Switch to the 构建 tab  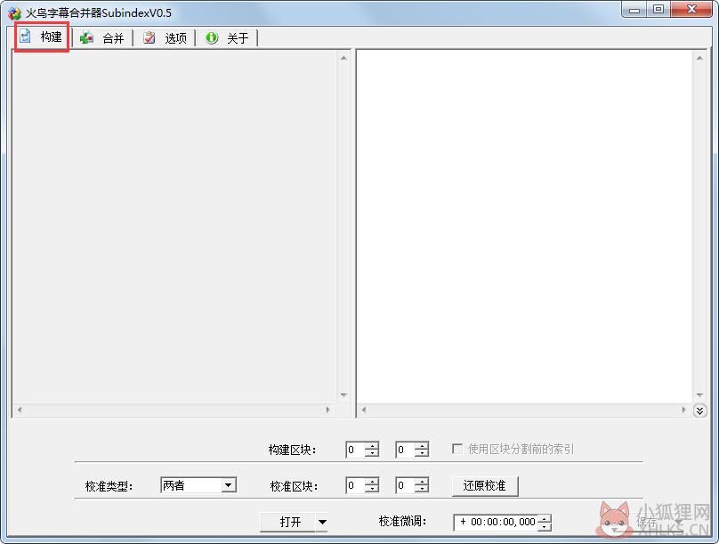click(x=42, y=37)
